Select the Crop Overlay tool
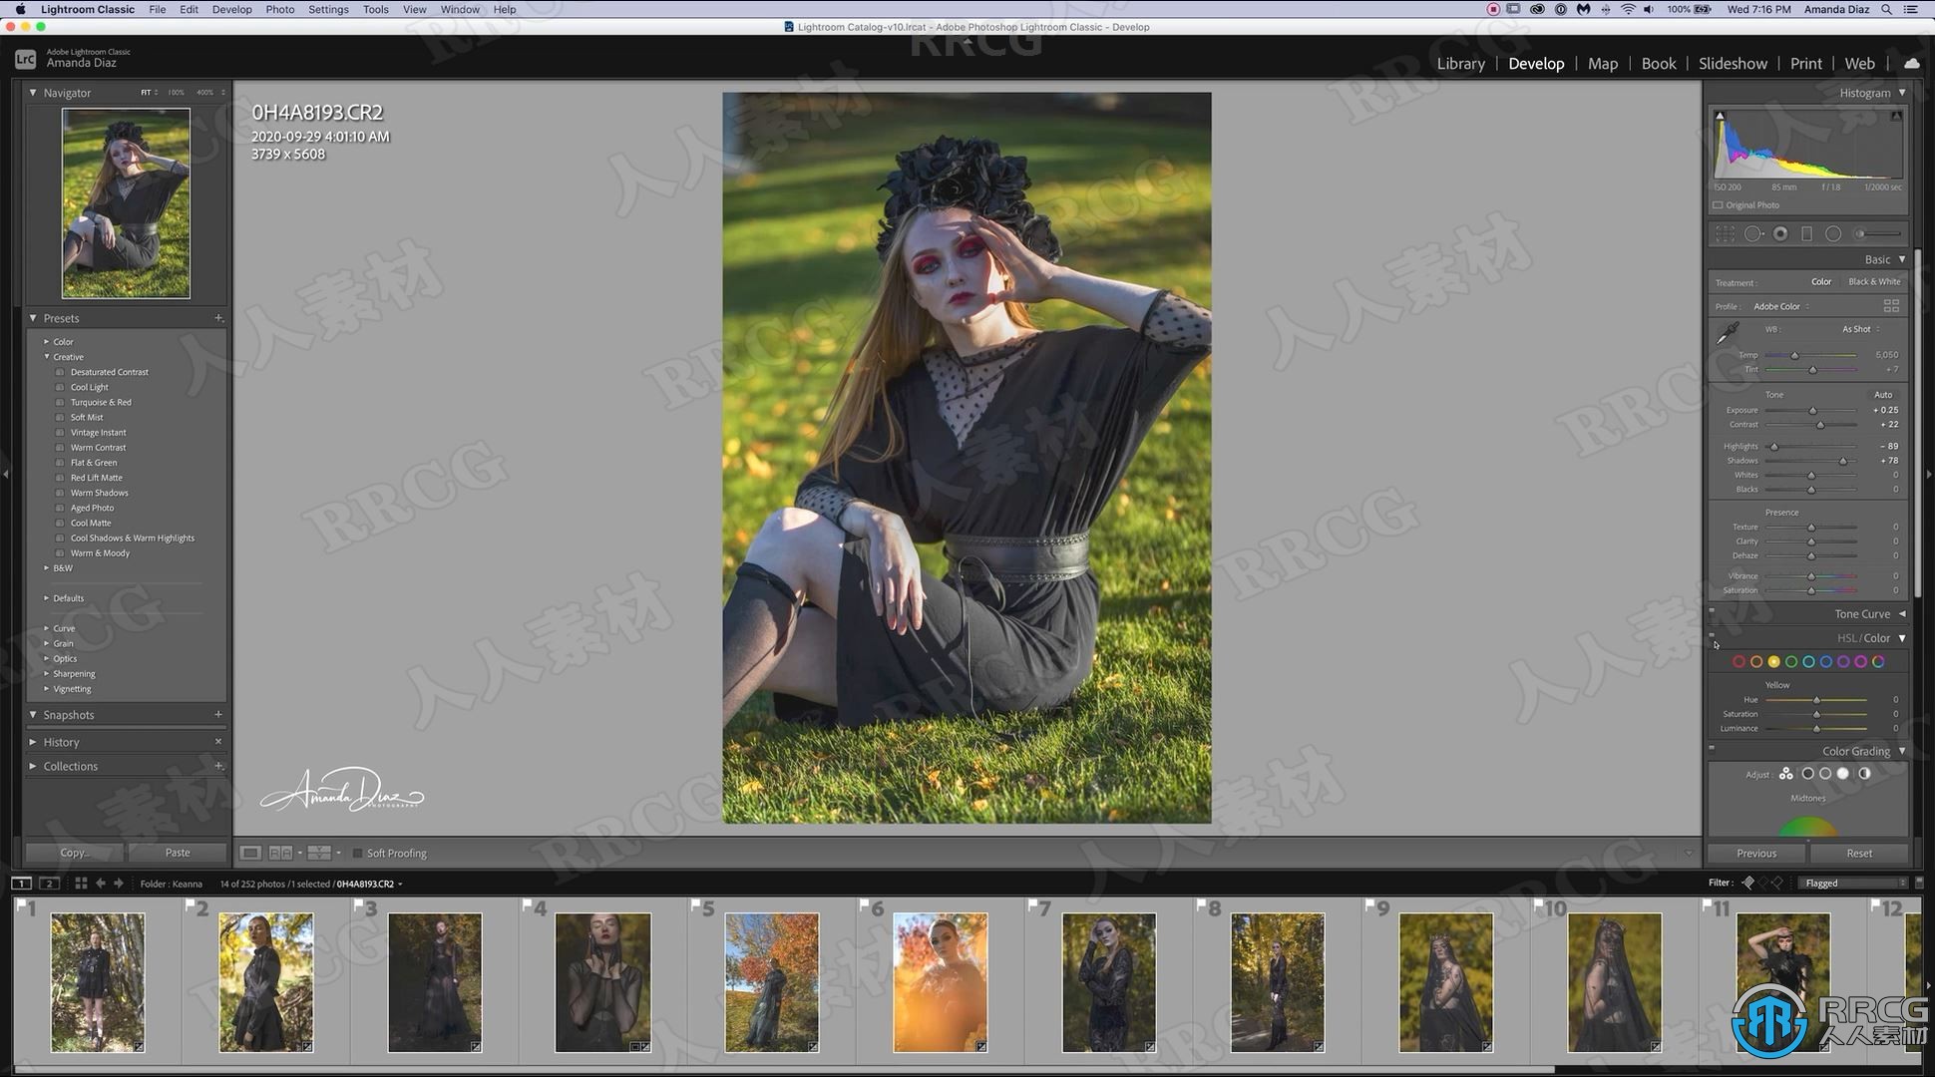The image size is (1935, 1077). point(1725,233)
